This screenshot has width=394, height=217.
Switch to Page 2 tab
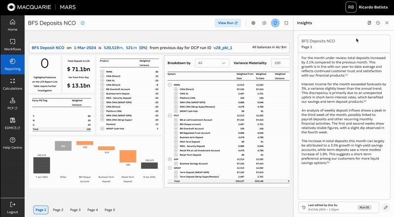(58, 210)
